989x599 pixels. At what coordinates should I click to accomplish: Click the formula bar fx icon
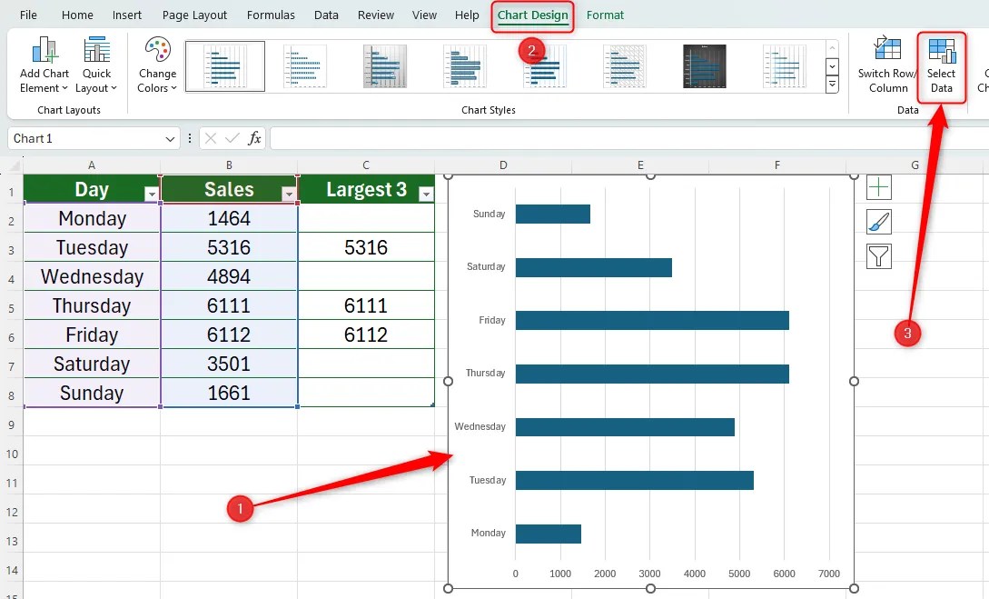[x=254, y=138]
